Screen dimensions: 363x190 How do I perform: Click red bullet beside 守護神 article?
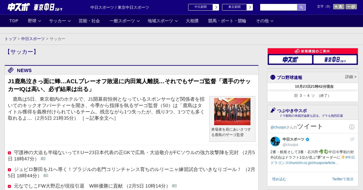(9, 153)
